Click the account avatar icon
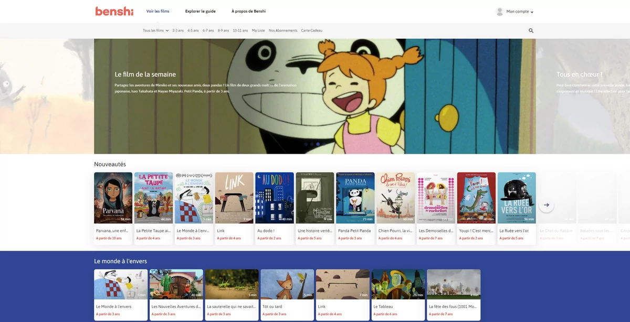630x322 pixels. (x=500, y=12)
